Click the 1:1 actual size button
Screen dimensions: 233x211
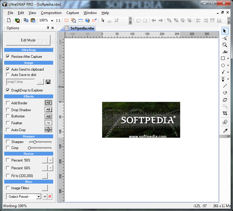(58, 21)
